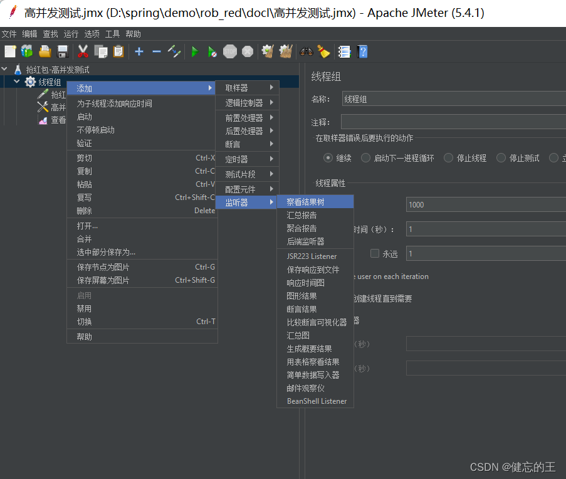Click the 注释 comment input field
Image resolution: width=566 pixels, height=479 pixels.
point(453,122)
